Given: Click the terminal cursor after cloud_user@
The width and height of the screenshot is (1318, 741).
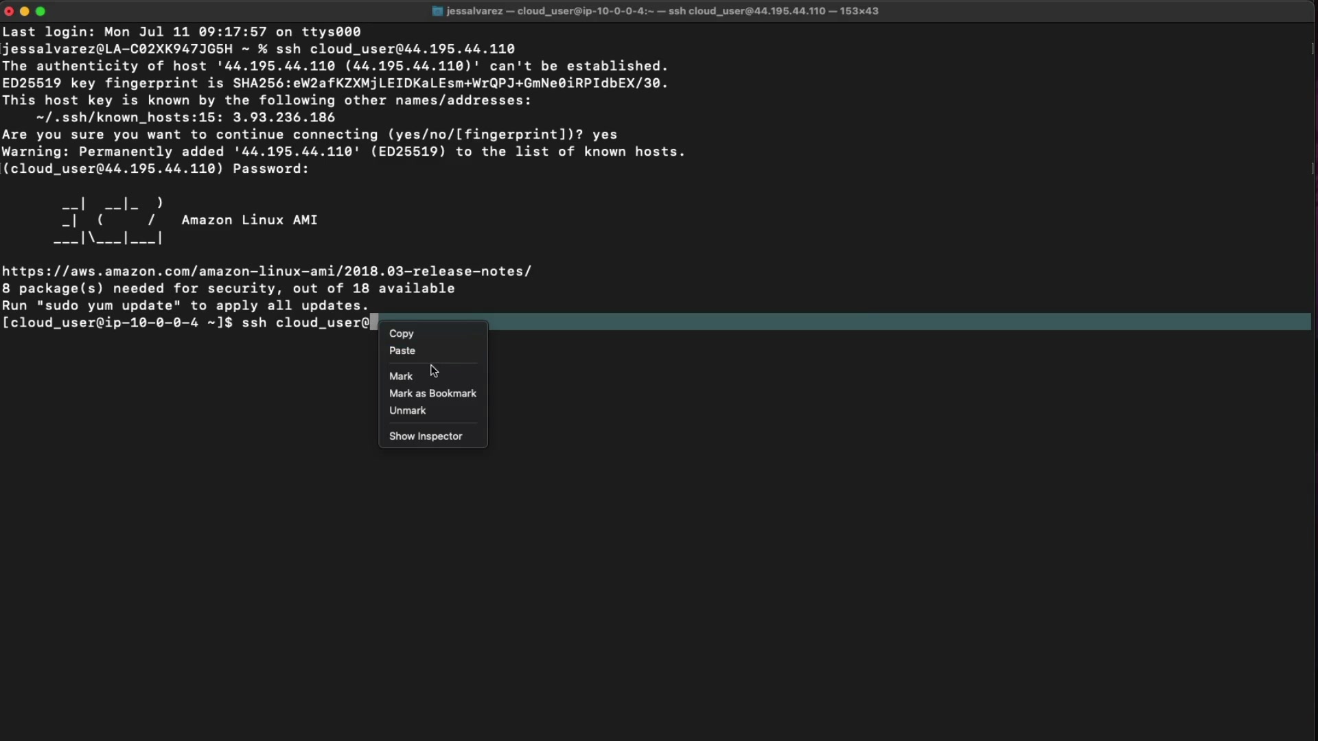Looking at the screenshot, I should click(x=374, y=322).
